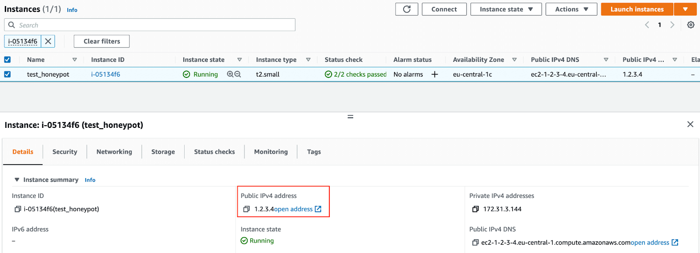Image resolution: width=700 pixels, height=253 pixels.
Task: Uncheck the test_honeypot row checkbox
Action: [x=7, y=74]
